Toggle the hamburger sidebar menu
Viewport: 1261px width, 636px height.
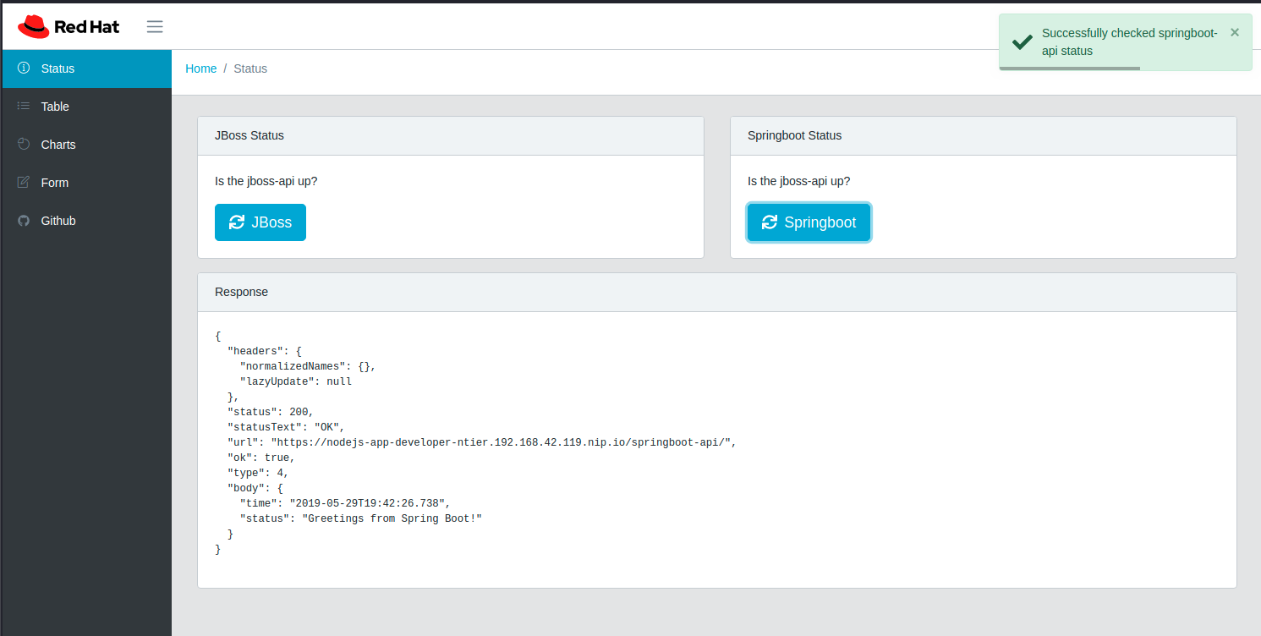click(155, 26)
